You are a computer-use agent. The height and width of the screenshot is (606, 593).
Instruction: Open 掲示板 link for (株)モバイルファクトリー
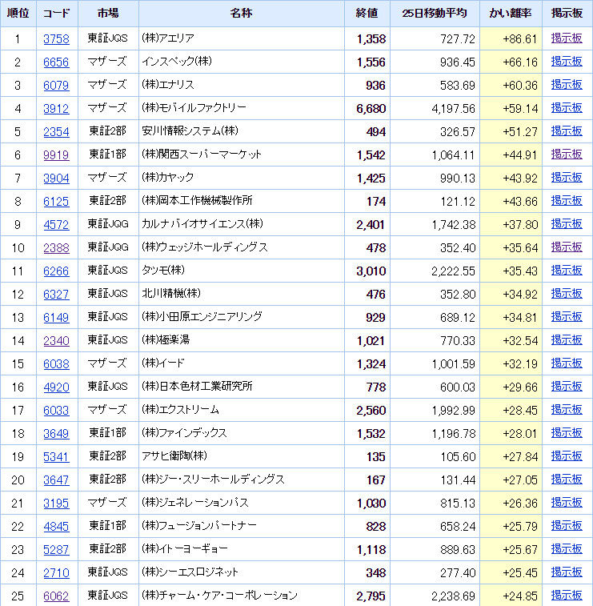[x=567, y=108]
